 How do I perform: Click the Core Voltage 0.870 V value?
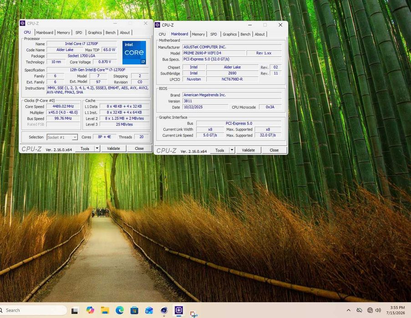click(x=105, y=62)
